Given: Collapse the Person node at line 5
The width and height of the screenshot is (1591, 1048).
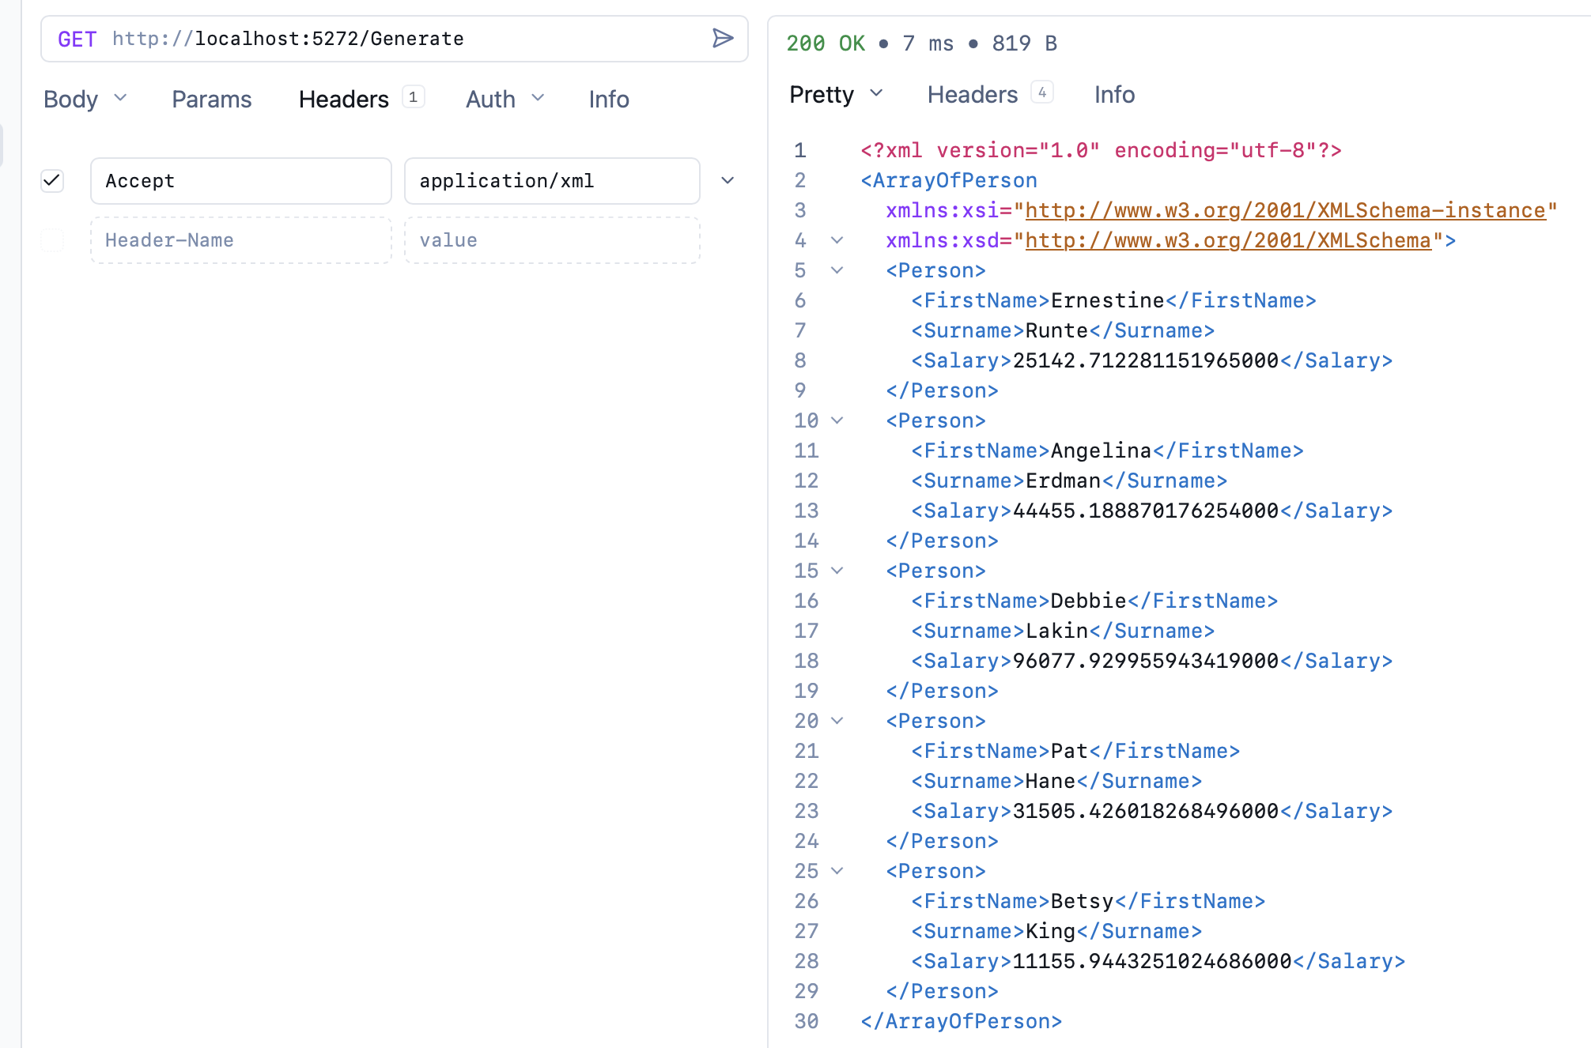Looking at the screenshot, I should coord(837,270).
